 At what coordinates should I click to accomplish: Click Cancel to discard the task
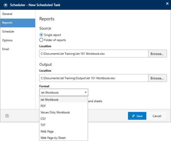coord(157,116)
